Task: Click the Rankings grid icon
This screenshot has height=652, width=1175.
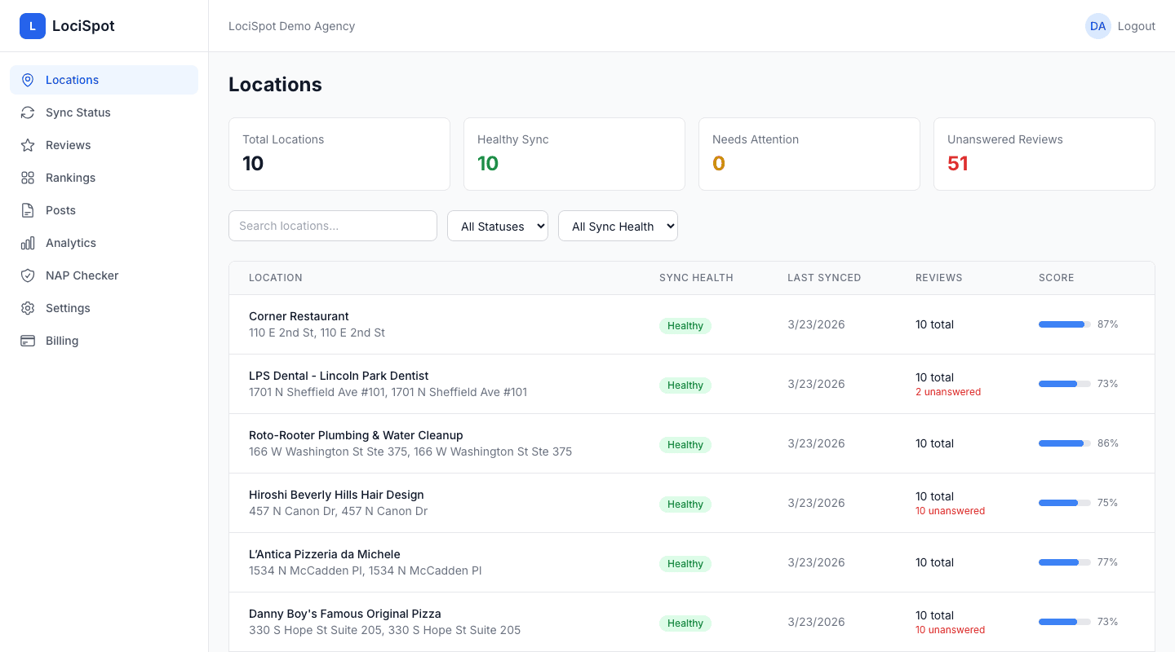Action: pos(28,178)
